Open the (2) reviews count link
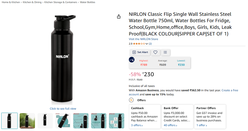Image resolution: width=248 pixels, height=131 pixels. point(150,44)
